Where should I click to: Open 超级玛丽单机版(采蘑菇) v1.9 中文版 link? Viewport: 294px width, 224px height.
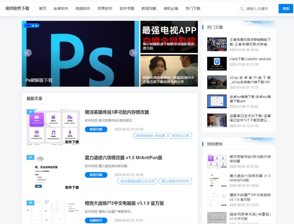point(250,216)
